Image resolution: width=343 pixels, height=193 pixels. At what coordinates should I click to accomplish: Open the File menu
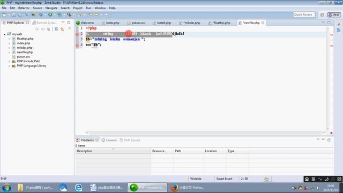pos(4,8)
